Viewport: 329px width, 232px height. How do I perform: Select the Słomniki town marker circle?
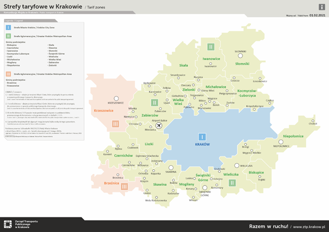pos(240,56)
